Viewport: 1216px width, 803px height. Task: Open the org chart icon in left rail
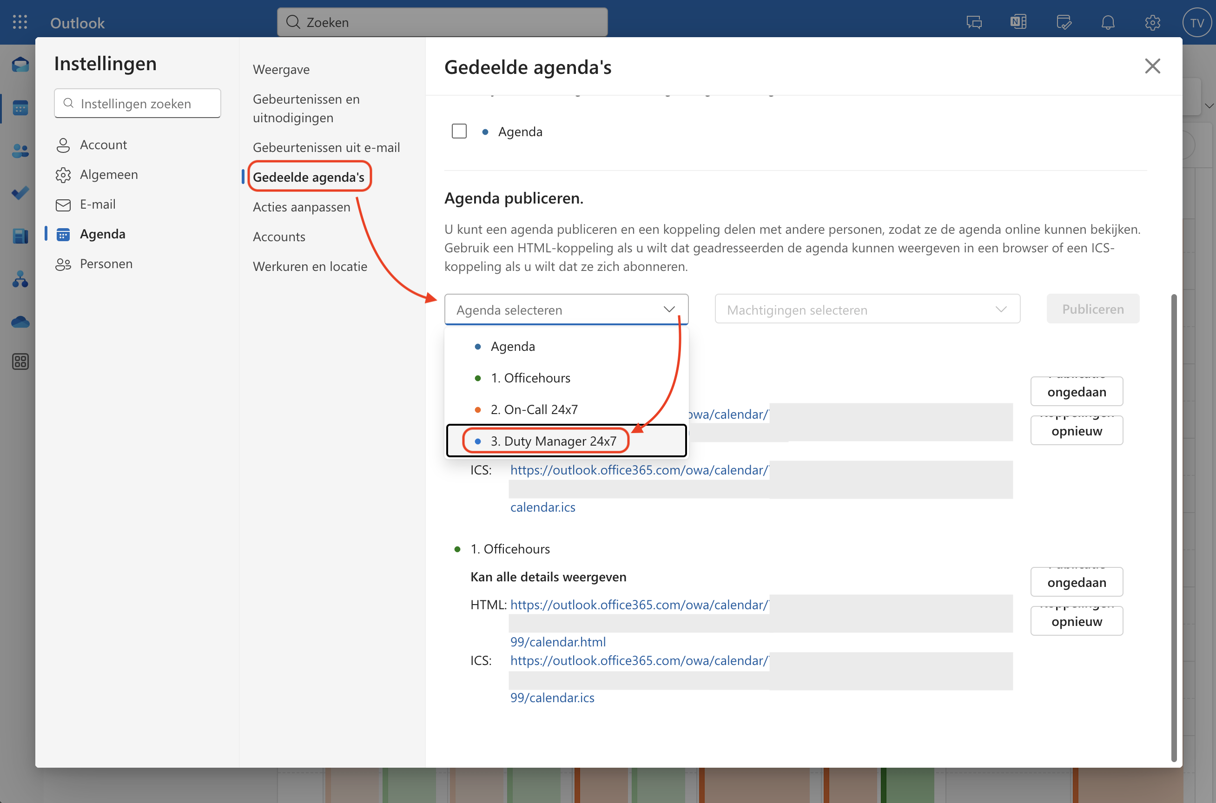(x=20, y=279)
